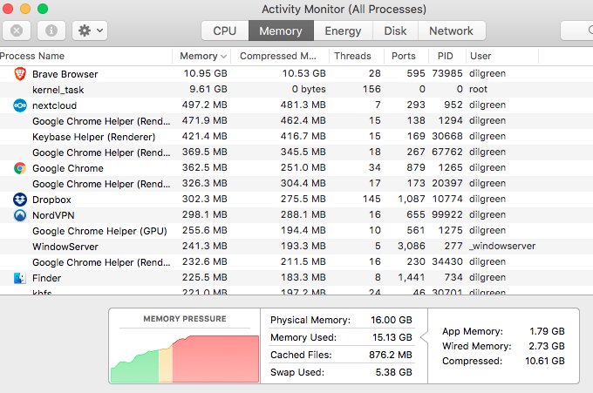Toggle Memory column sort order arrow

(224, 57)
